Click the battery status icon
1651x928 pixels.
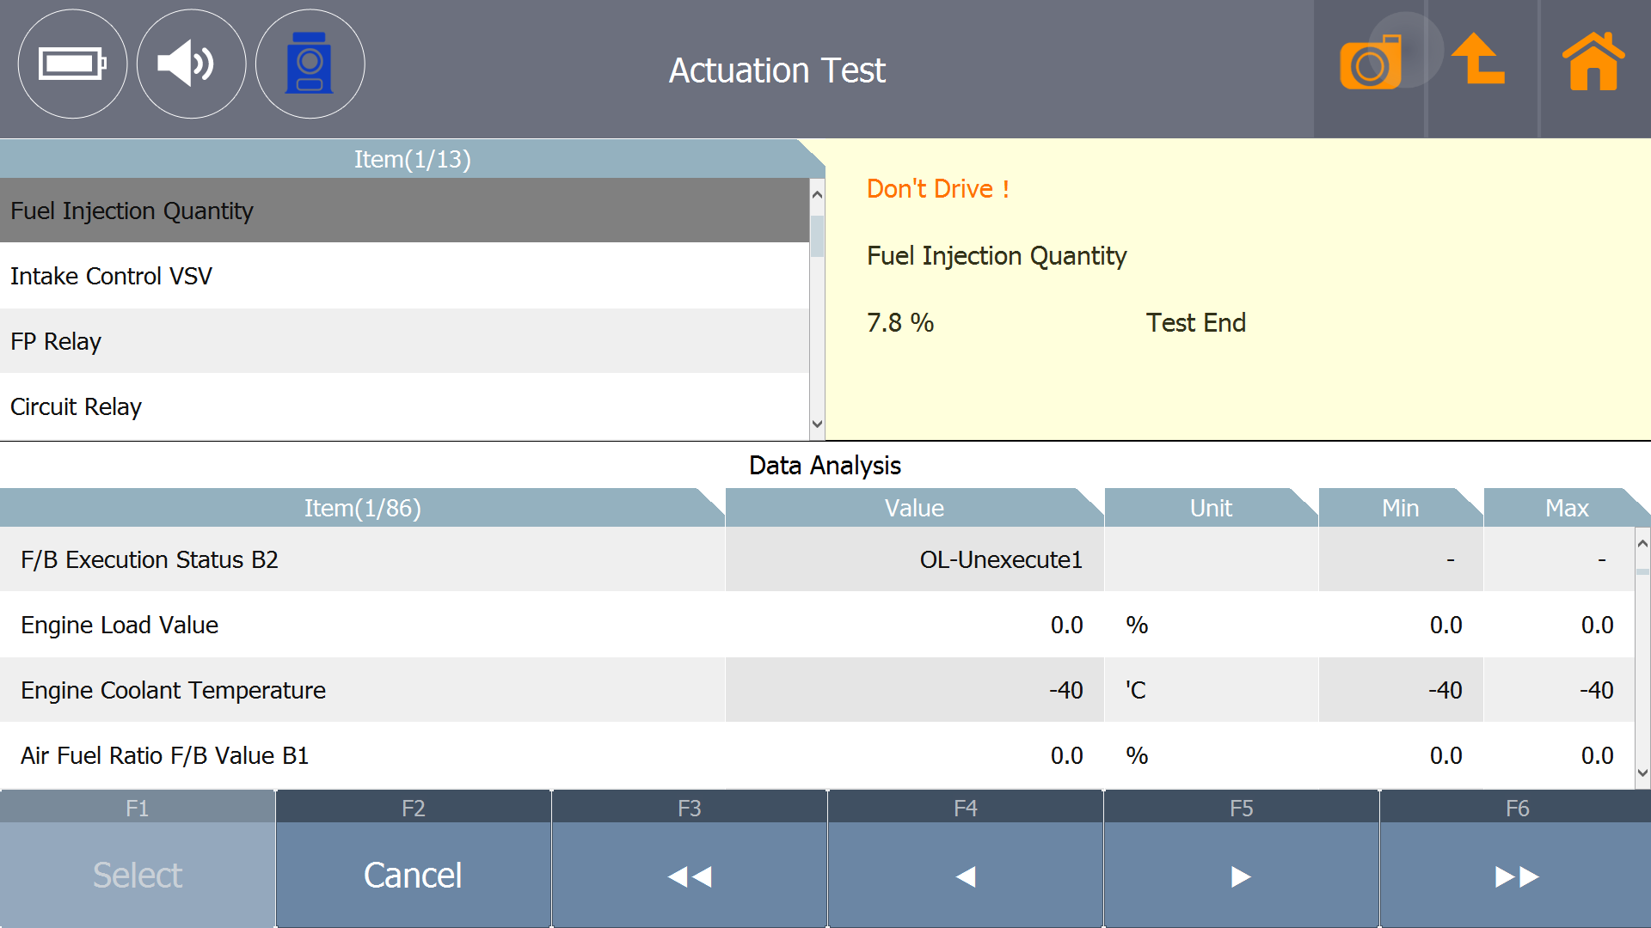pos(72,64)
